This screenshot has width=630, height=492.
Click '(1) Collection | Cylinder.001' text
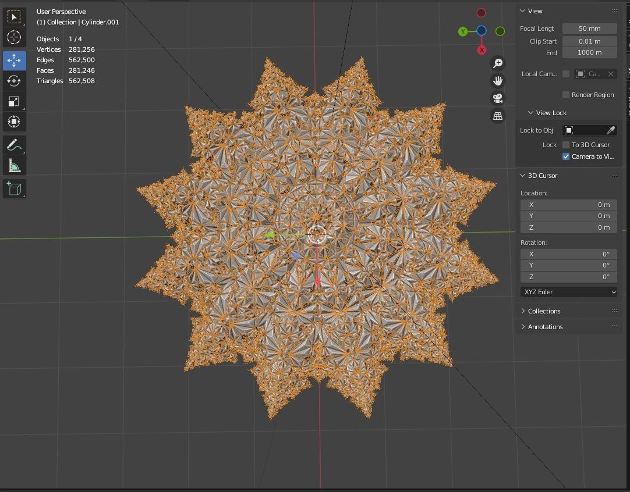[x=78, y=22]
